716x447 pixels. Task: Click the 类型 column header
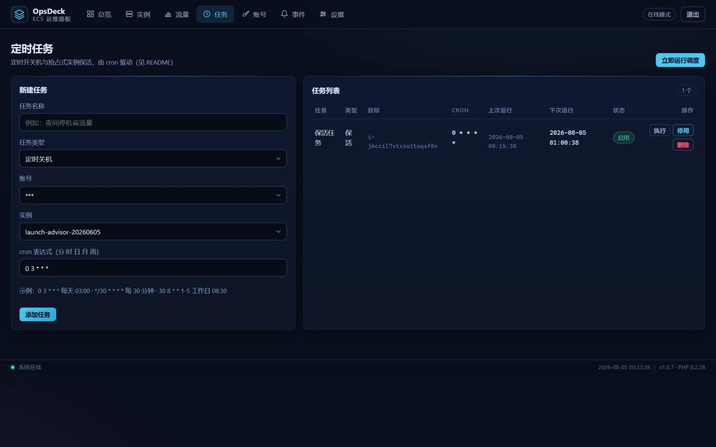tap(351, 110)
